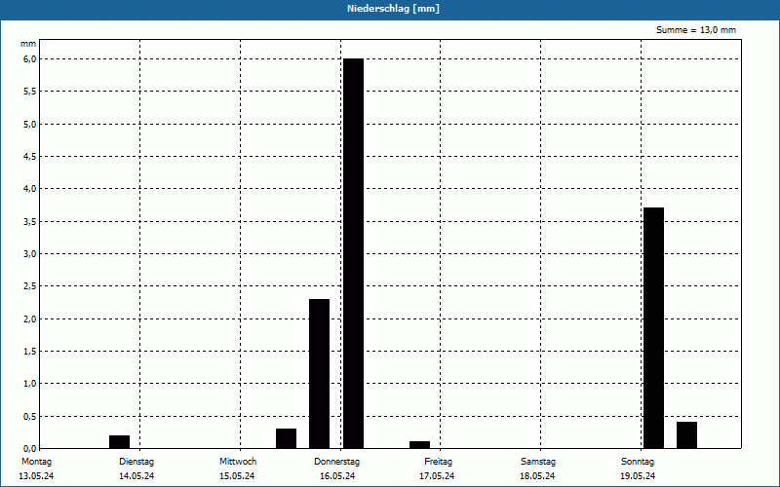Click the 'Niederschlag [mm]' chart title
The width and height of the screenshot is (780, 487).
(x=393, y=9)
